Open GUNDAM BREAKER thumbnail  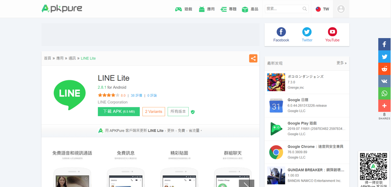point(276,175)
